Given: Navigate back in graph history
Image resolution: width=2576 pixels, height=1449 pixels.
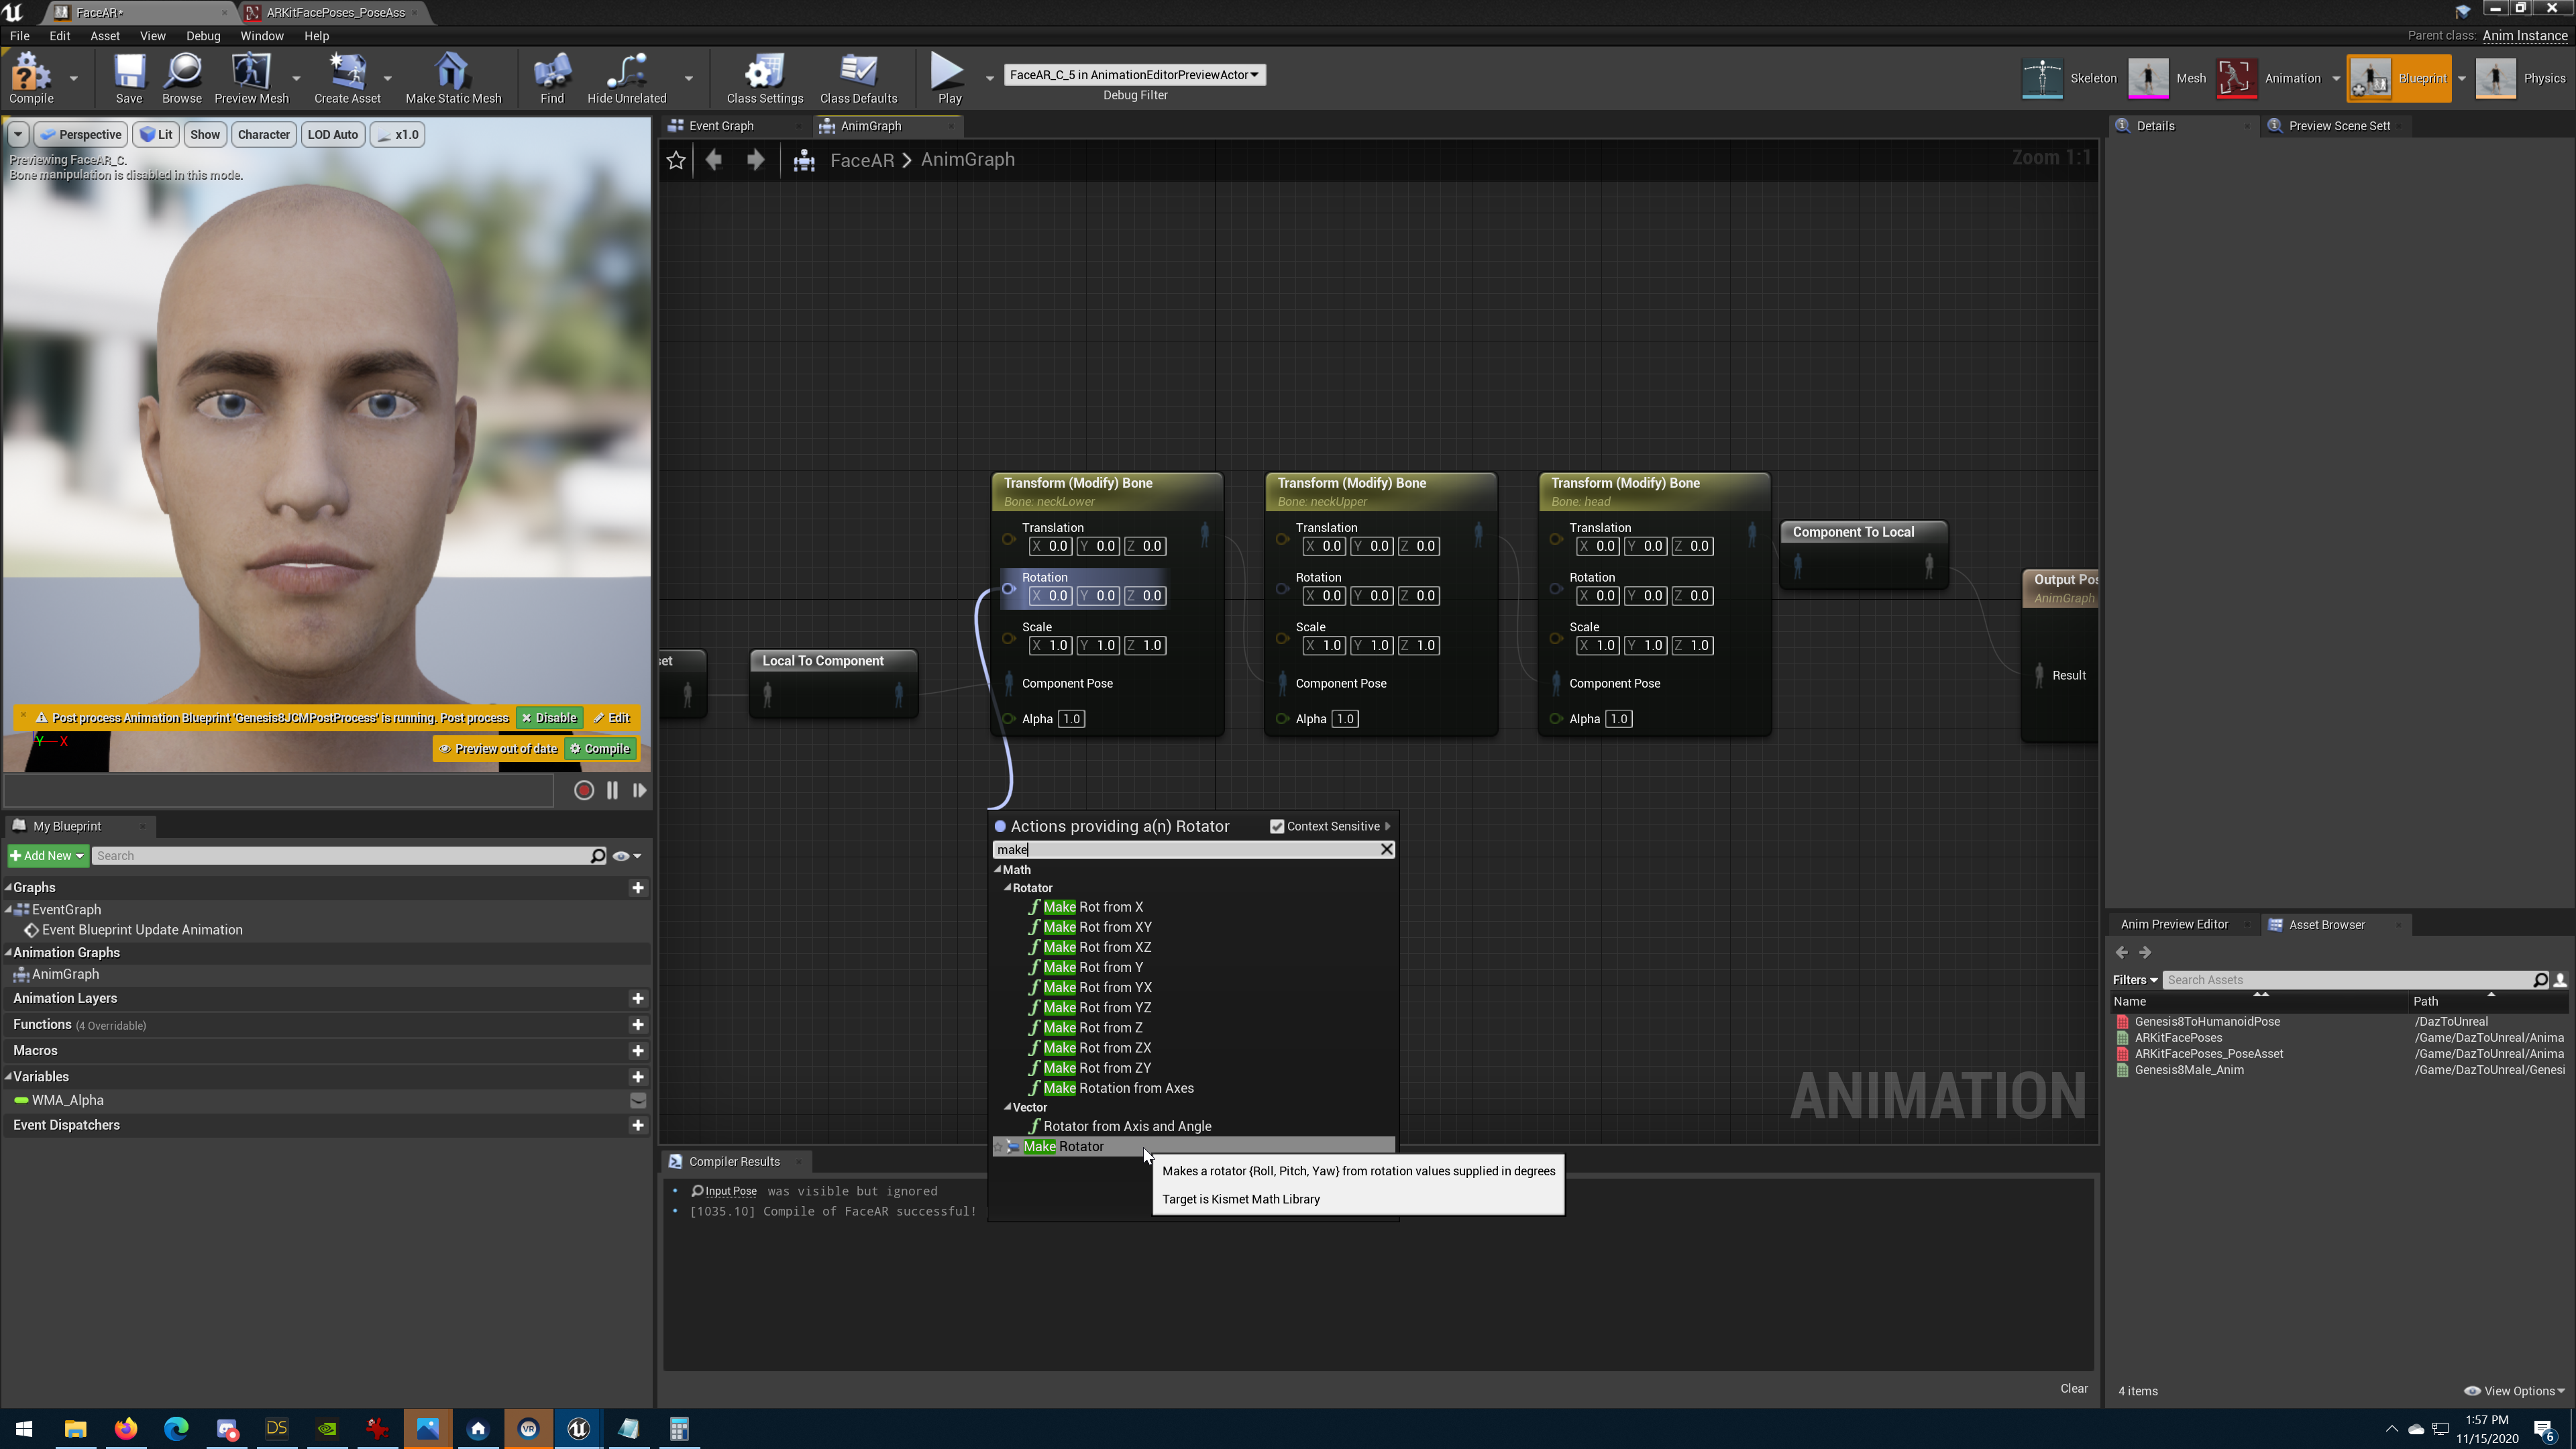Looking at the screenshot, I should click(714, 160).
